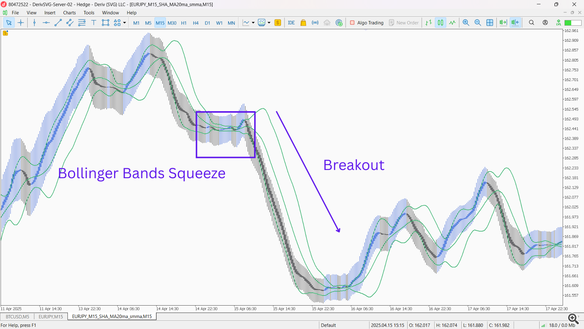Viewport: 584px width, 329px height.
Task: Click the IDE button
Action: click(291, 23)
